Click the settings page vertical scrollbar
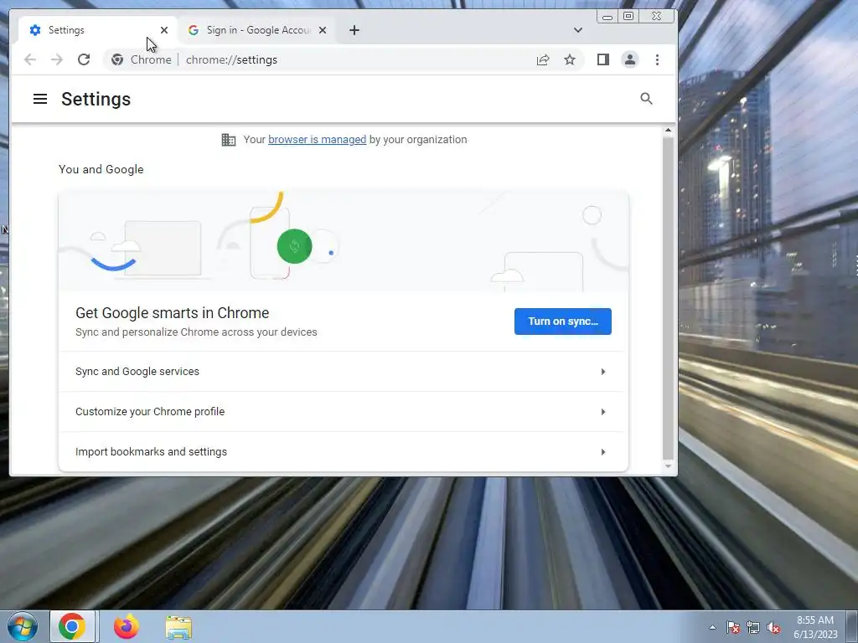 (x=668, y=298)
